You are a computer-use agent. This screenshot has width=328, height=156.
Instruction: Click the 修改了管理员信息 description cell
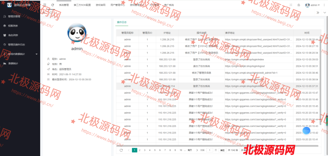coord(201,73)
